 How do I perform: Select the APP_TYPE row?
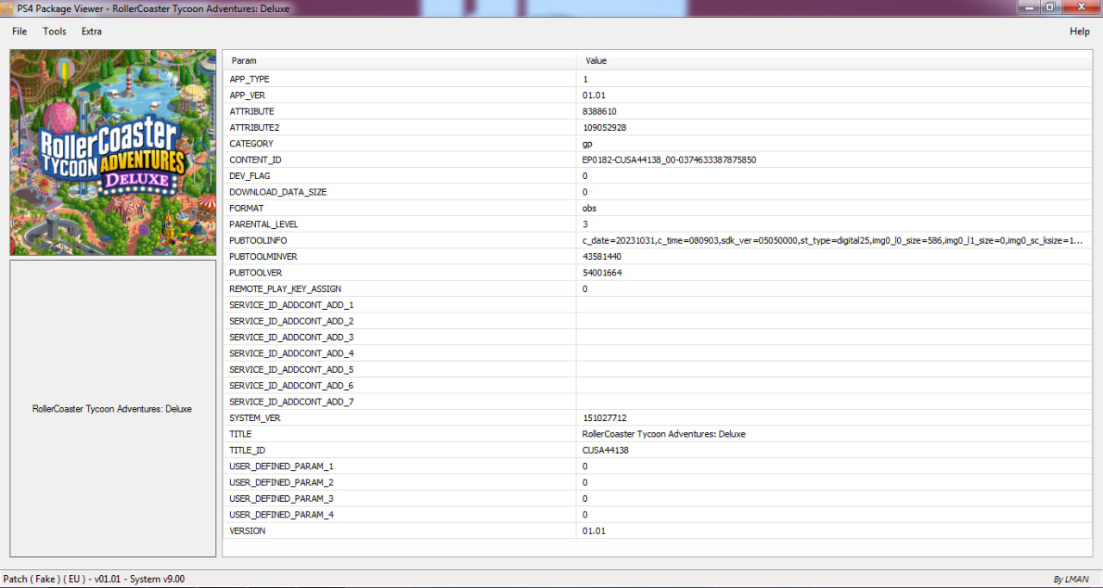click(x=658, y=79)
